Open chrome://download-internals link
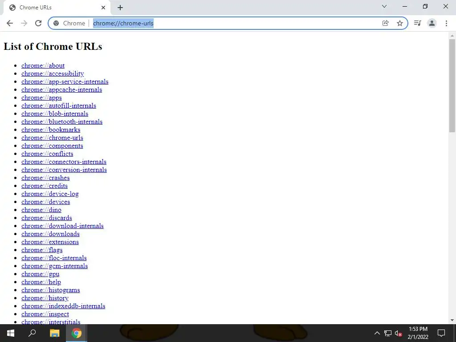Screen dimensions: 456x342 (62, 226)
